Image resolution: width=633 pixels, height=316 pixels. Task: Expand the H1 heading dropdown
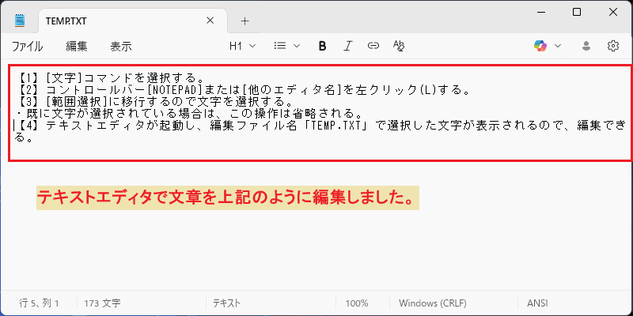[x=242, y=46]
